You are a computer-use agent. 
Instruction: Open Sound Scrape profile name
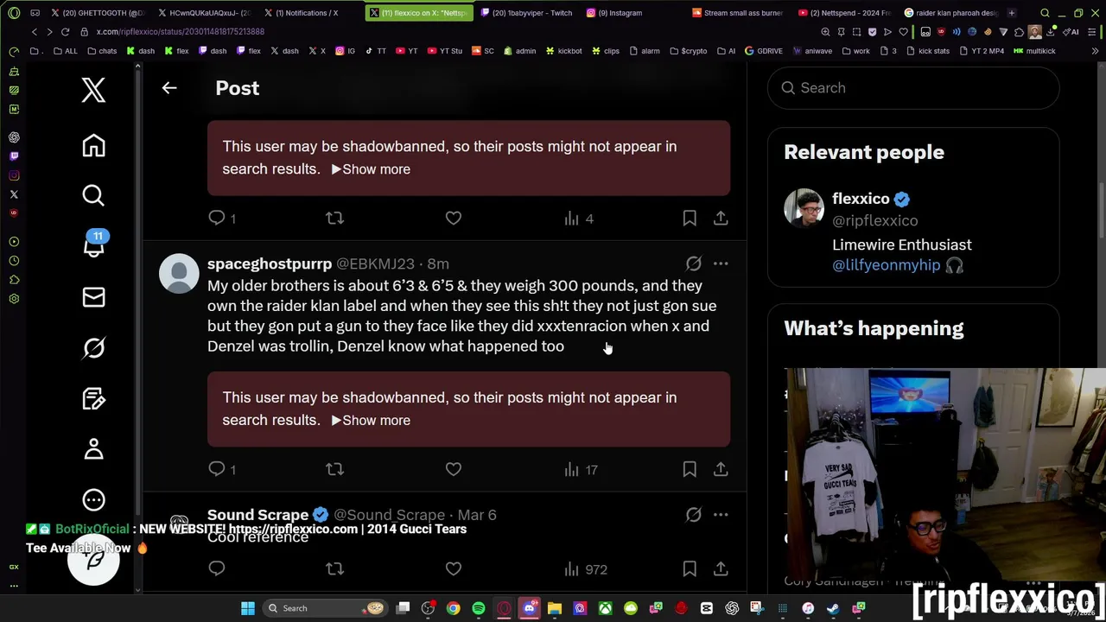click(257, 515)
